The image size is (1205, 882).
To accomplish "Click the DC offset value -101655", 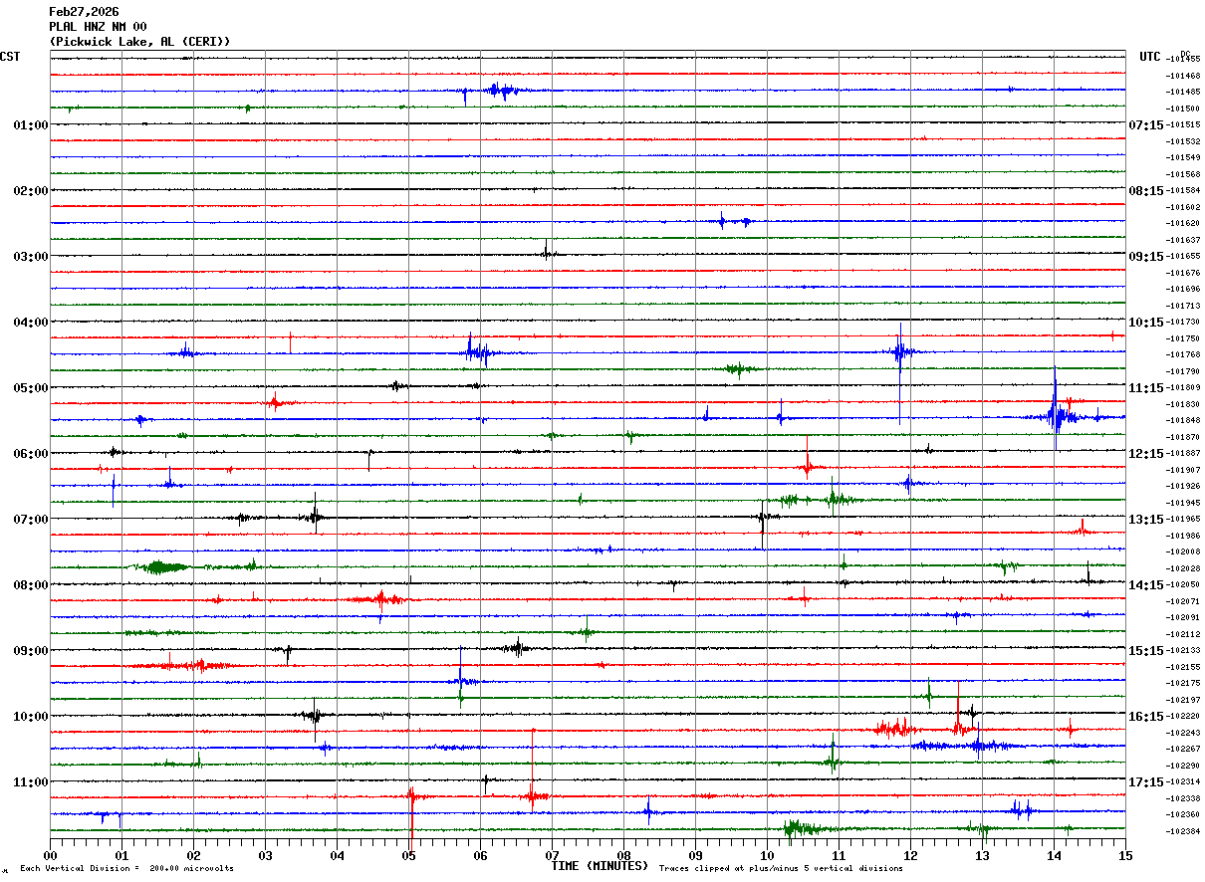I will click(1182, 256).
